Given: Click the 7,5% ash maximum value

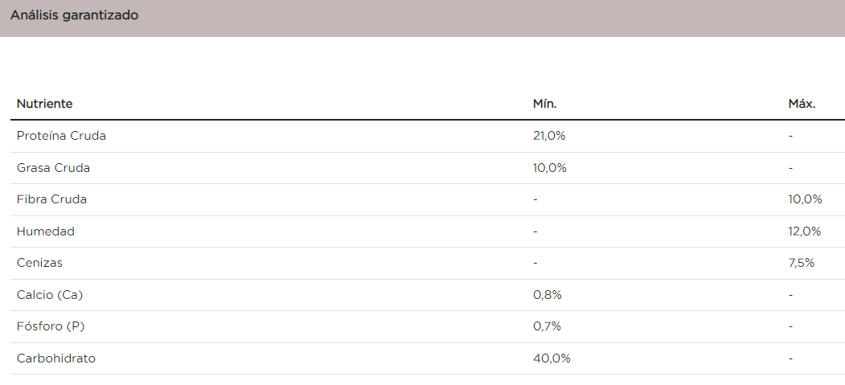Looking at the screenshot, I should [801, 263].
